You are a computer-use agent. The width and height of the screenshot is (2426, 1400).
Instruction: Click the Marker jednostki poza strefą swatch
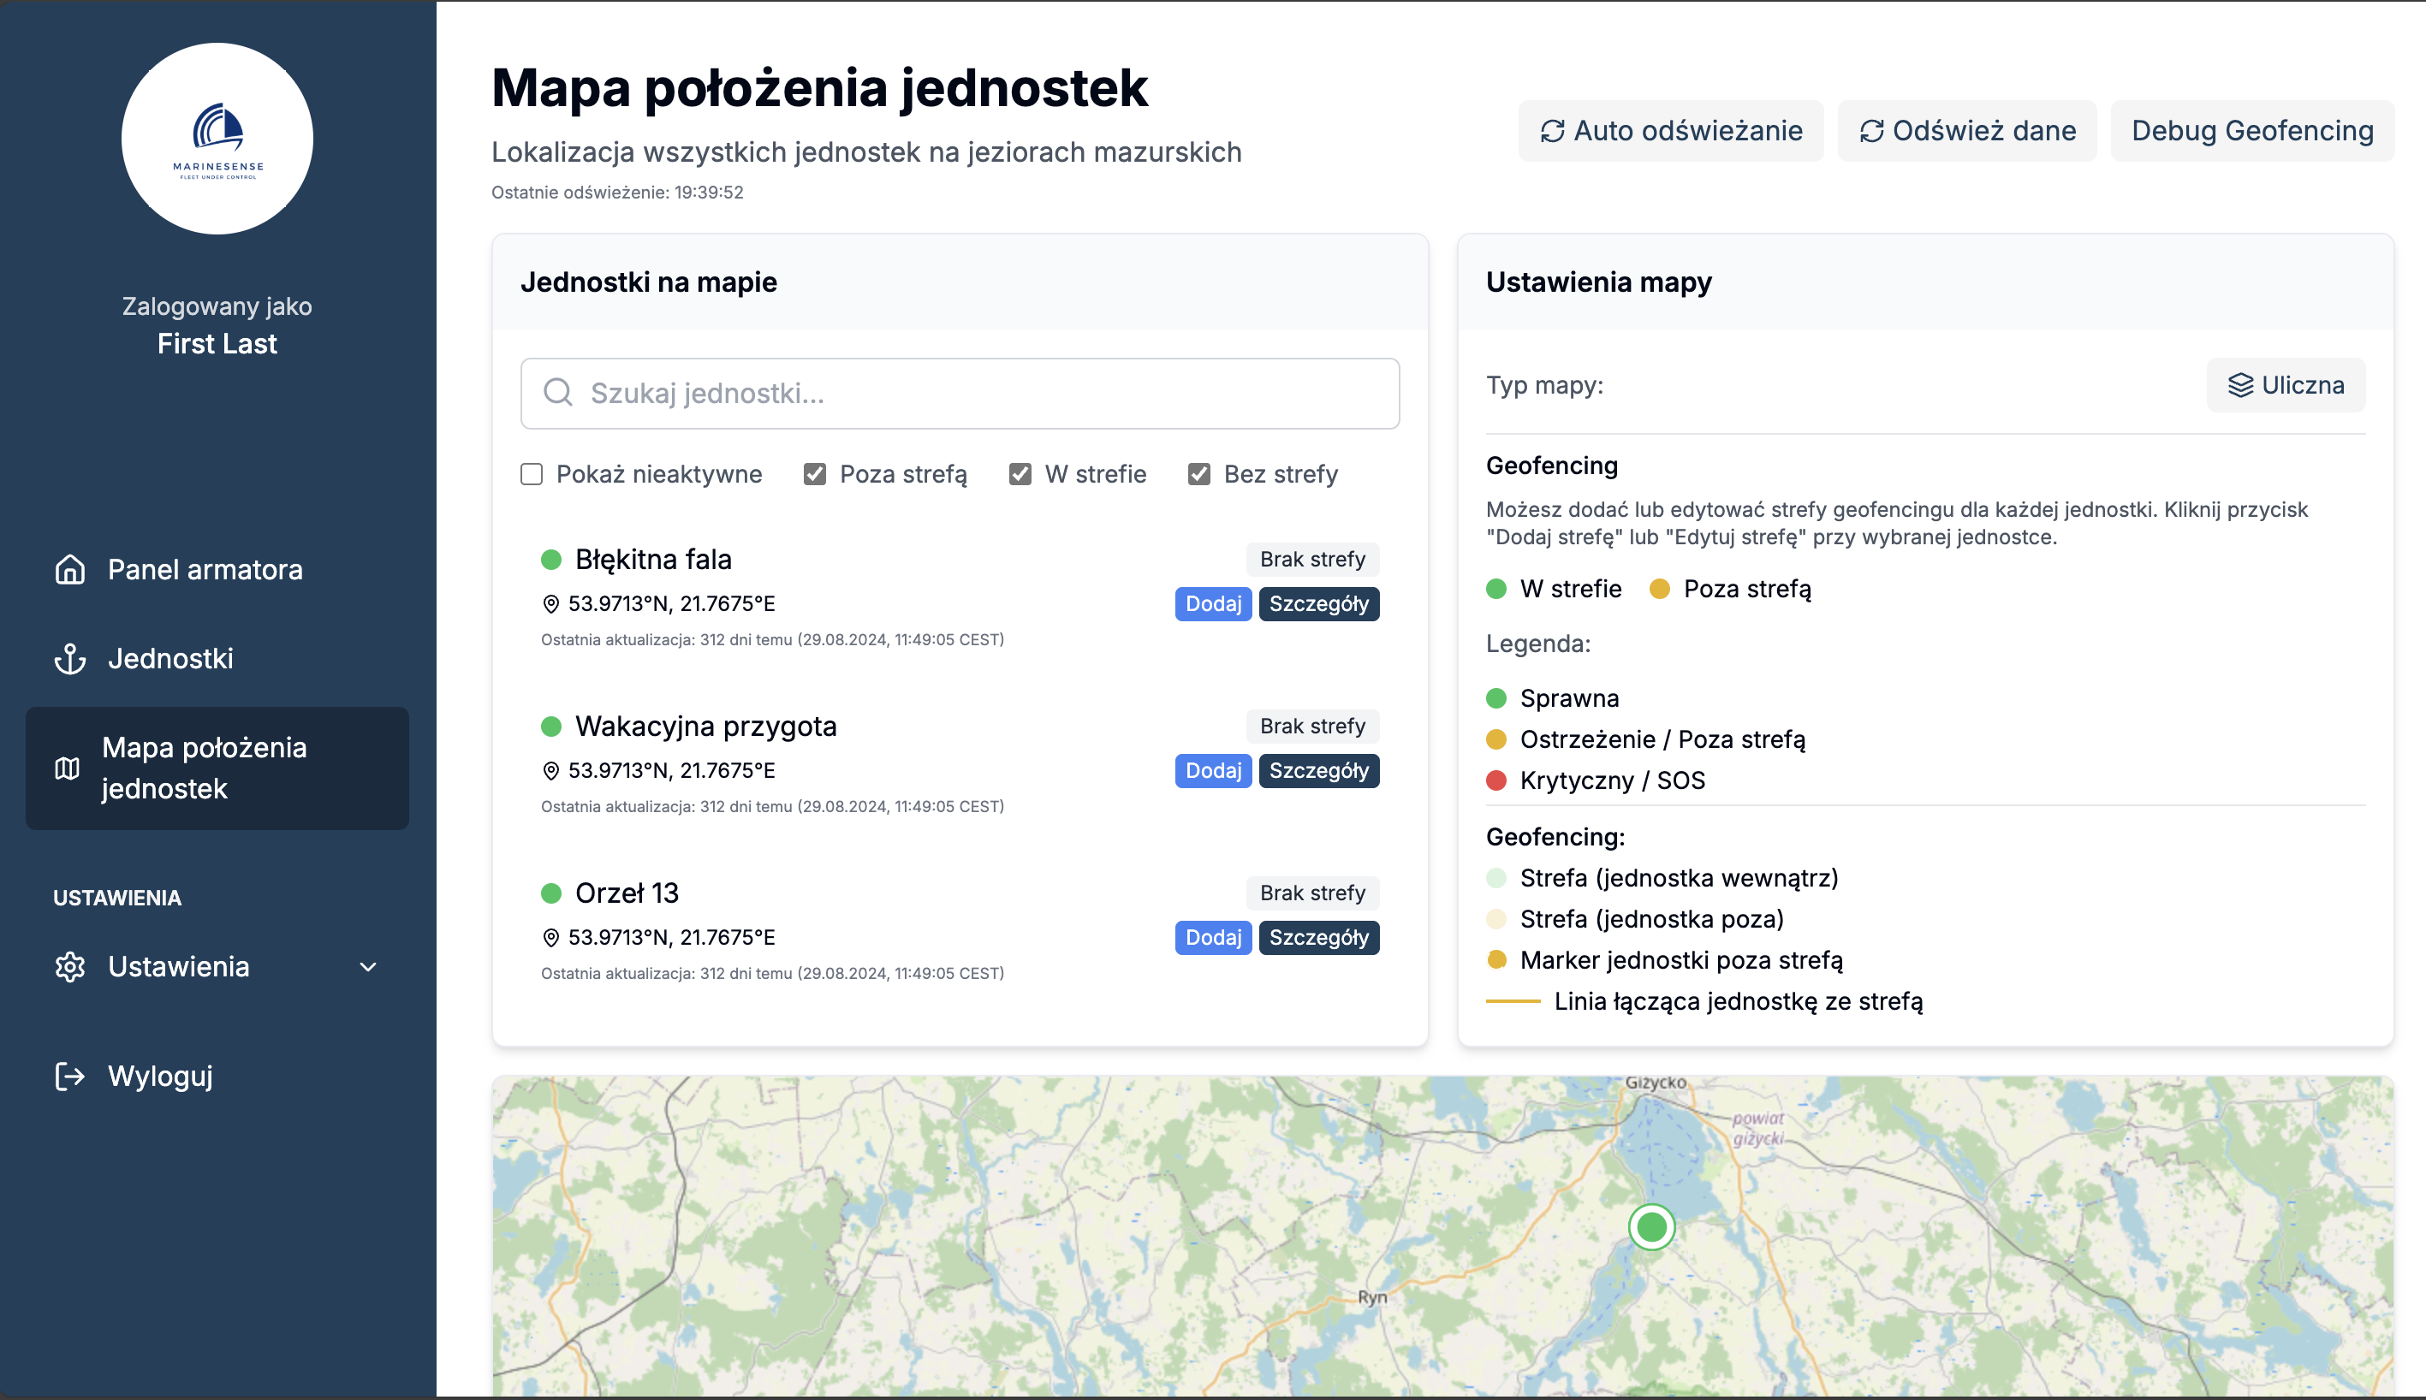point(1496,959)
